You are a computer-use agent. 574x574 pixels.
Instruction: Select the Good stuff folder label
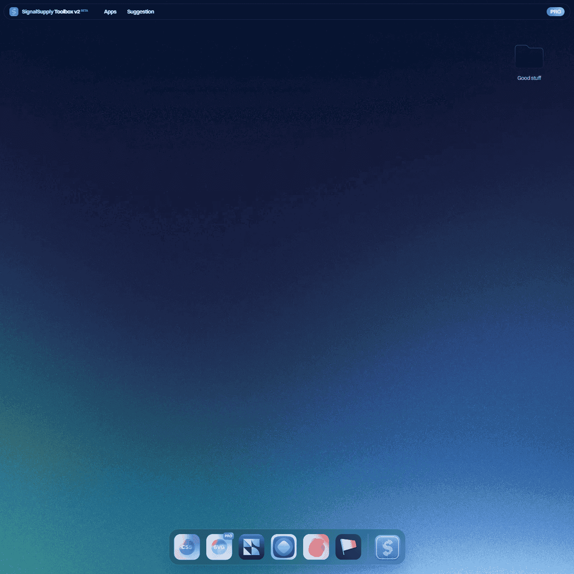(529, 78)
